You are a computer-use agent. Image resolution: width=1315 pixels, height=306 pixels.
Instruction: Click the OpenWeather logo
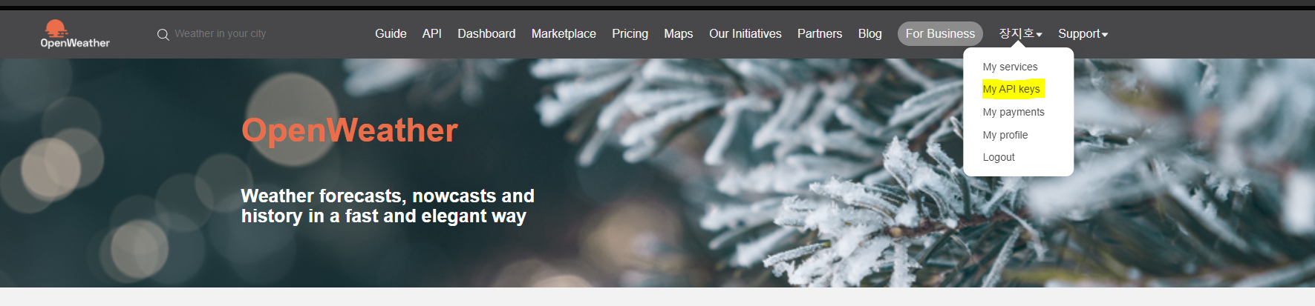[75, 34]
